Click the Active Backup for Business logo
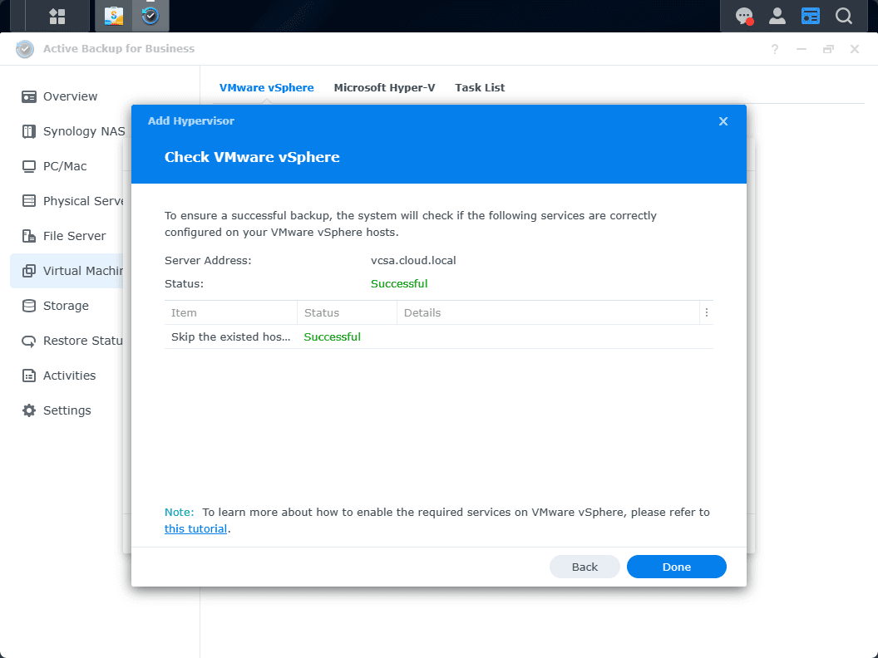878x658 pixels. pos(25,49)
